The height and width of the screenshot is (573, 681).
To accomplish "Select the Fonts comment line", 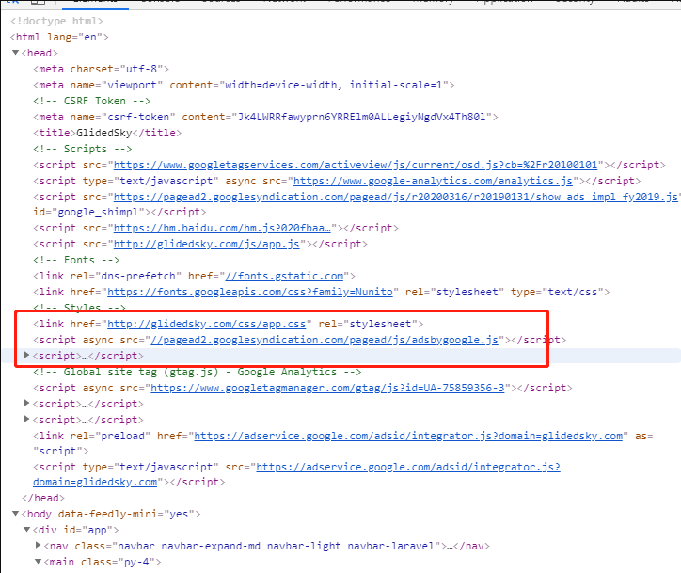I will point(76,260).
